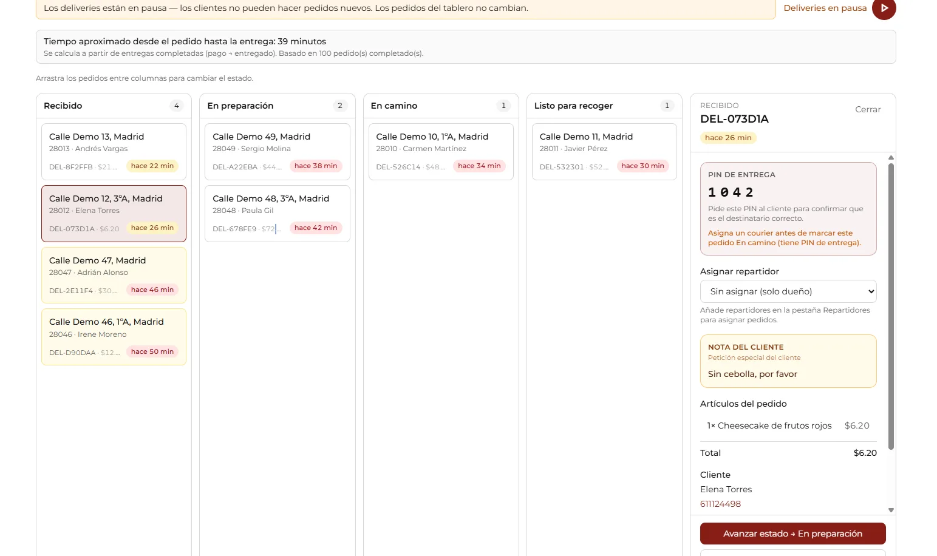Click the 'Tiempo aproximado' delivery estimate text
This screenshot has height=556, width=937.
(185, 41)
